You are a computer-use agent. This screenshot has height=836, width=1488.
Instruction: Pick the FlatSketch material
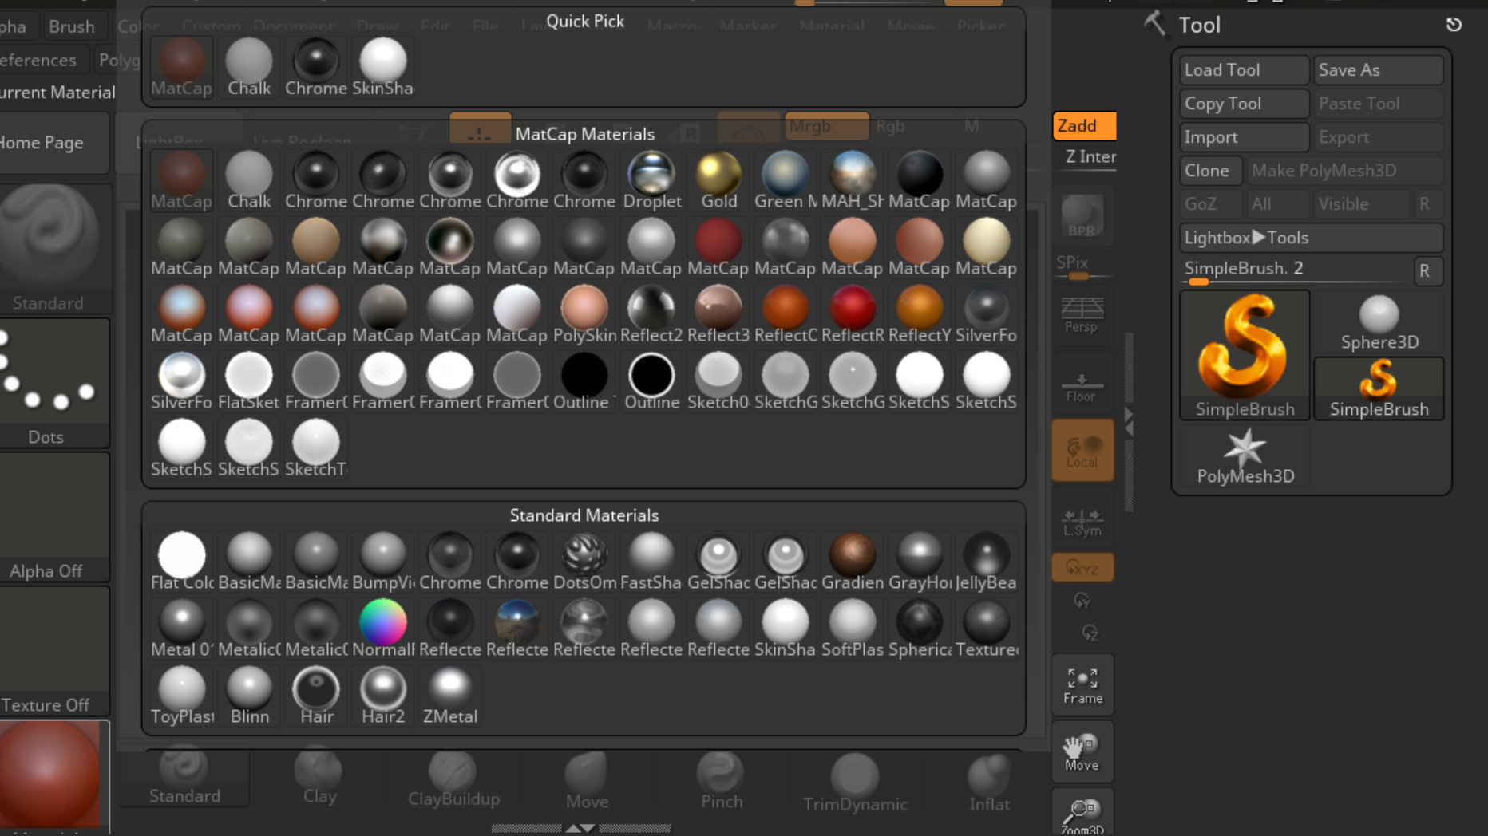coord(249,381)
